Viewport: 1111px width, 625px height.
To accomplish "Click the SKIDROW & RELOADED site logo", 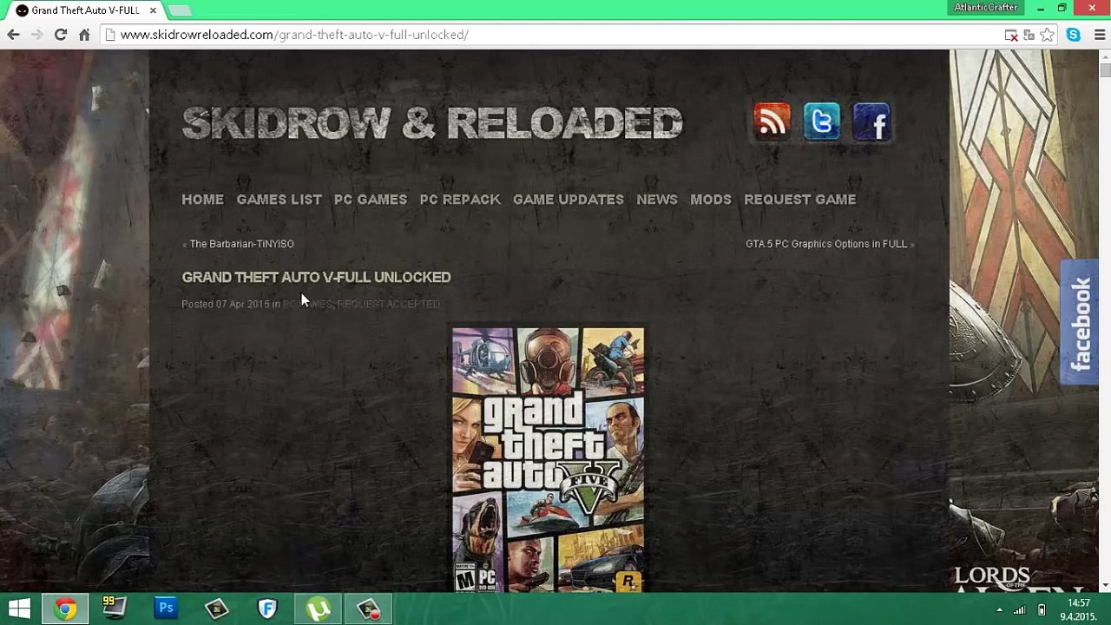I will click(x=432, y=123).
